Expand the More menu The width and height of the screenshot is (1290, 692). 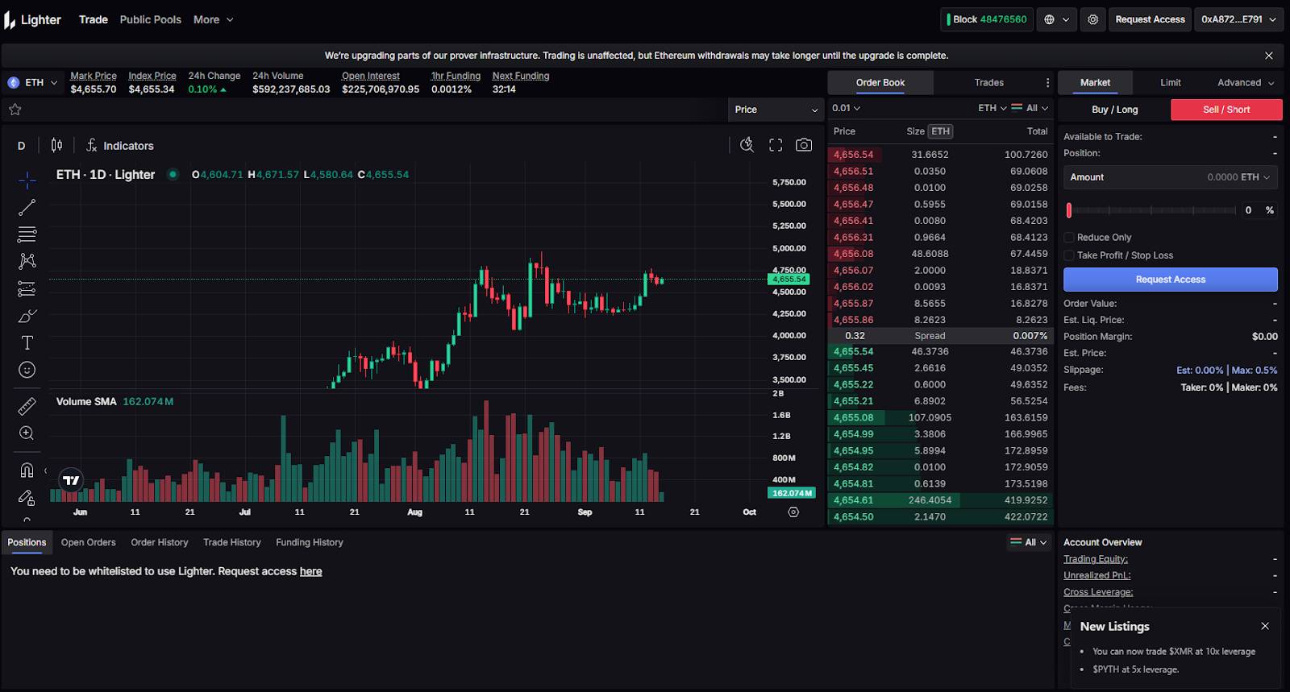tap(214, 19)
